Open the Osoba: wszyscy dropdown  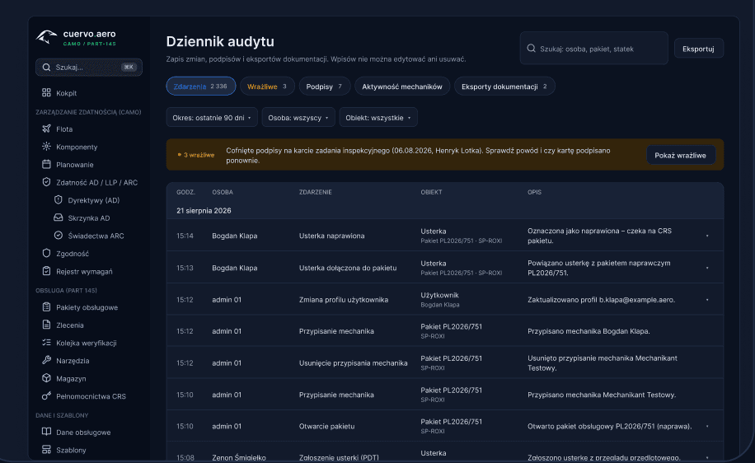click(x=298, y=118)
